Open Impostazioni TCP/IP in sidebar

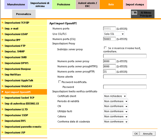click(24, 23)
